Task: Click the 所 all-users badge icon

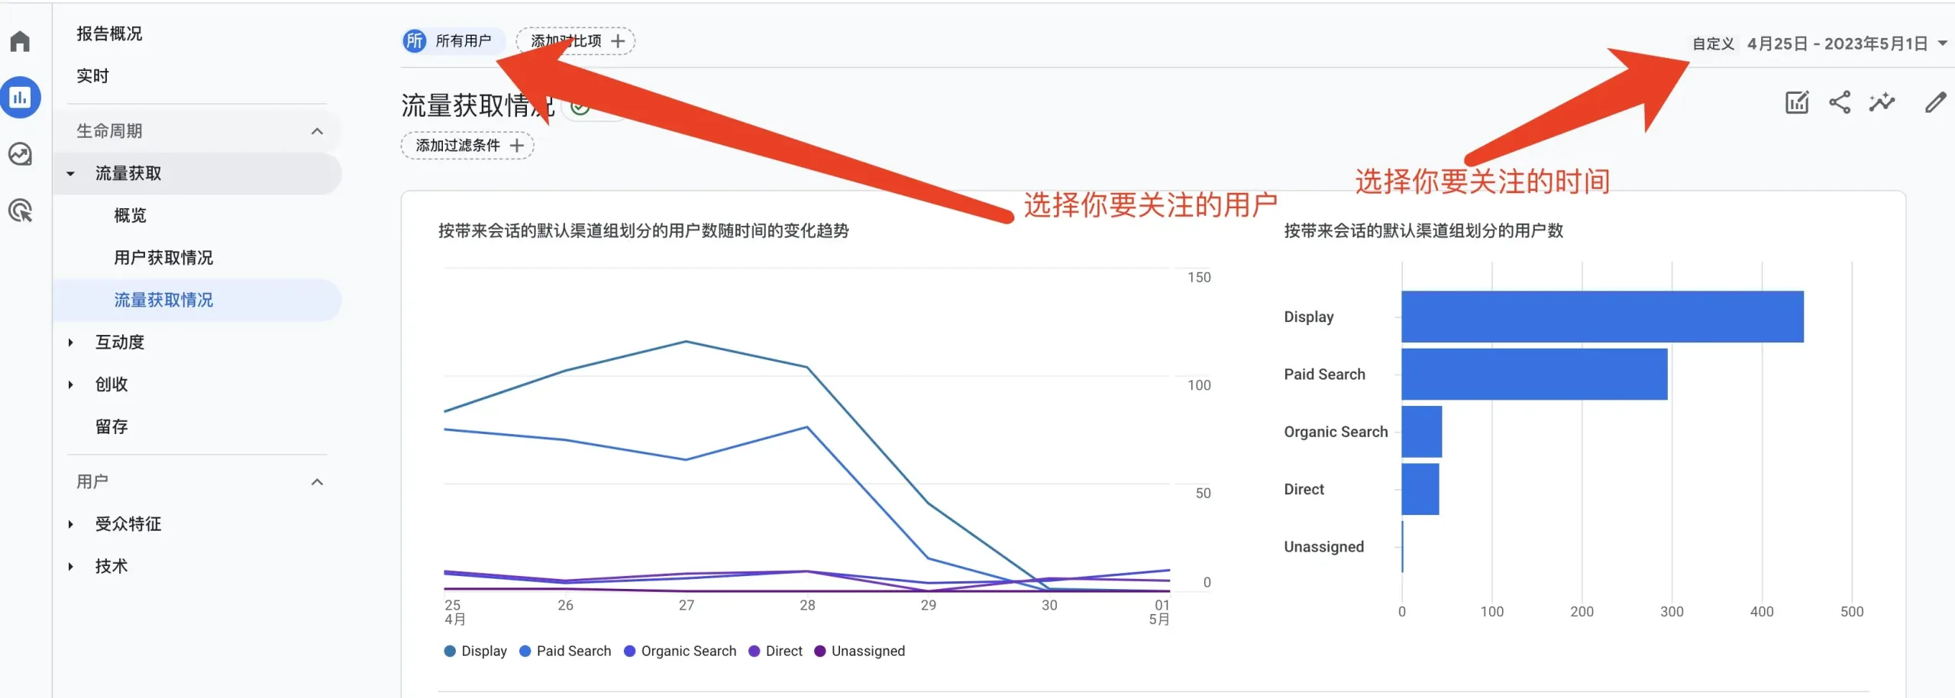Action: (x=415, y=40)
